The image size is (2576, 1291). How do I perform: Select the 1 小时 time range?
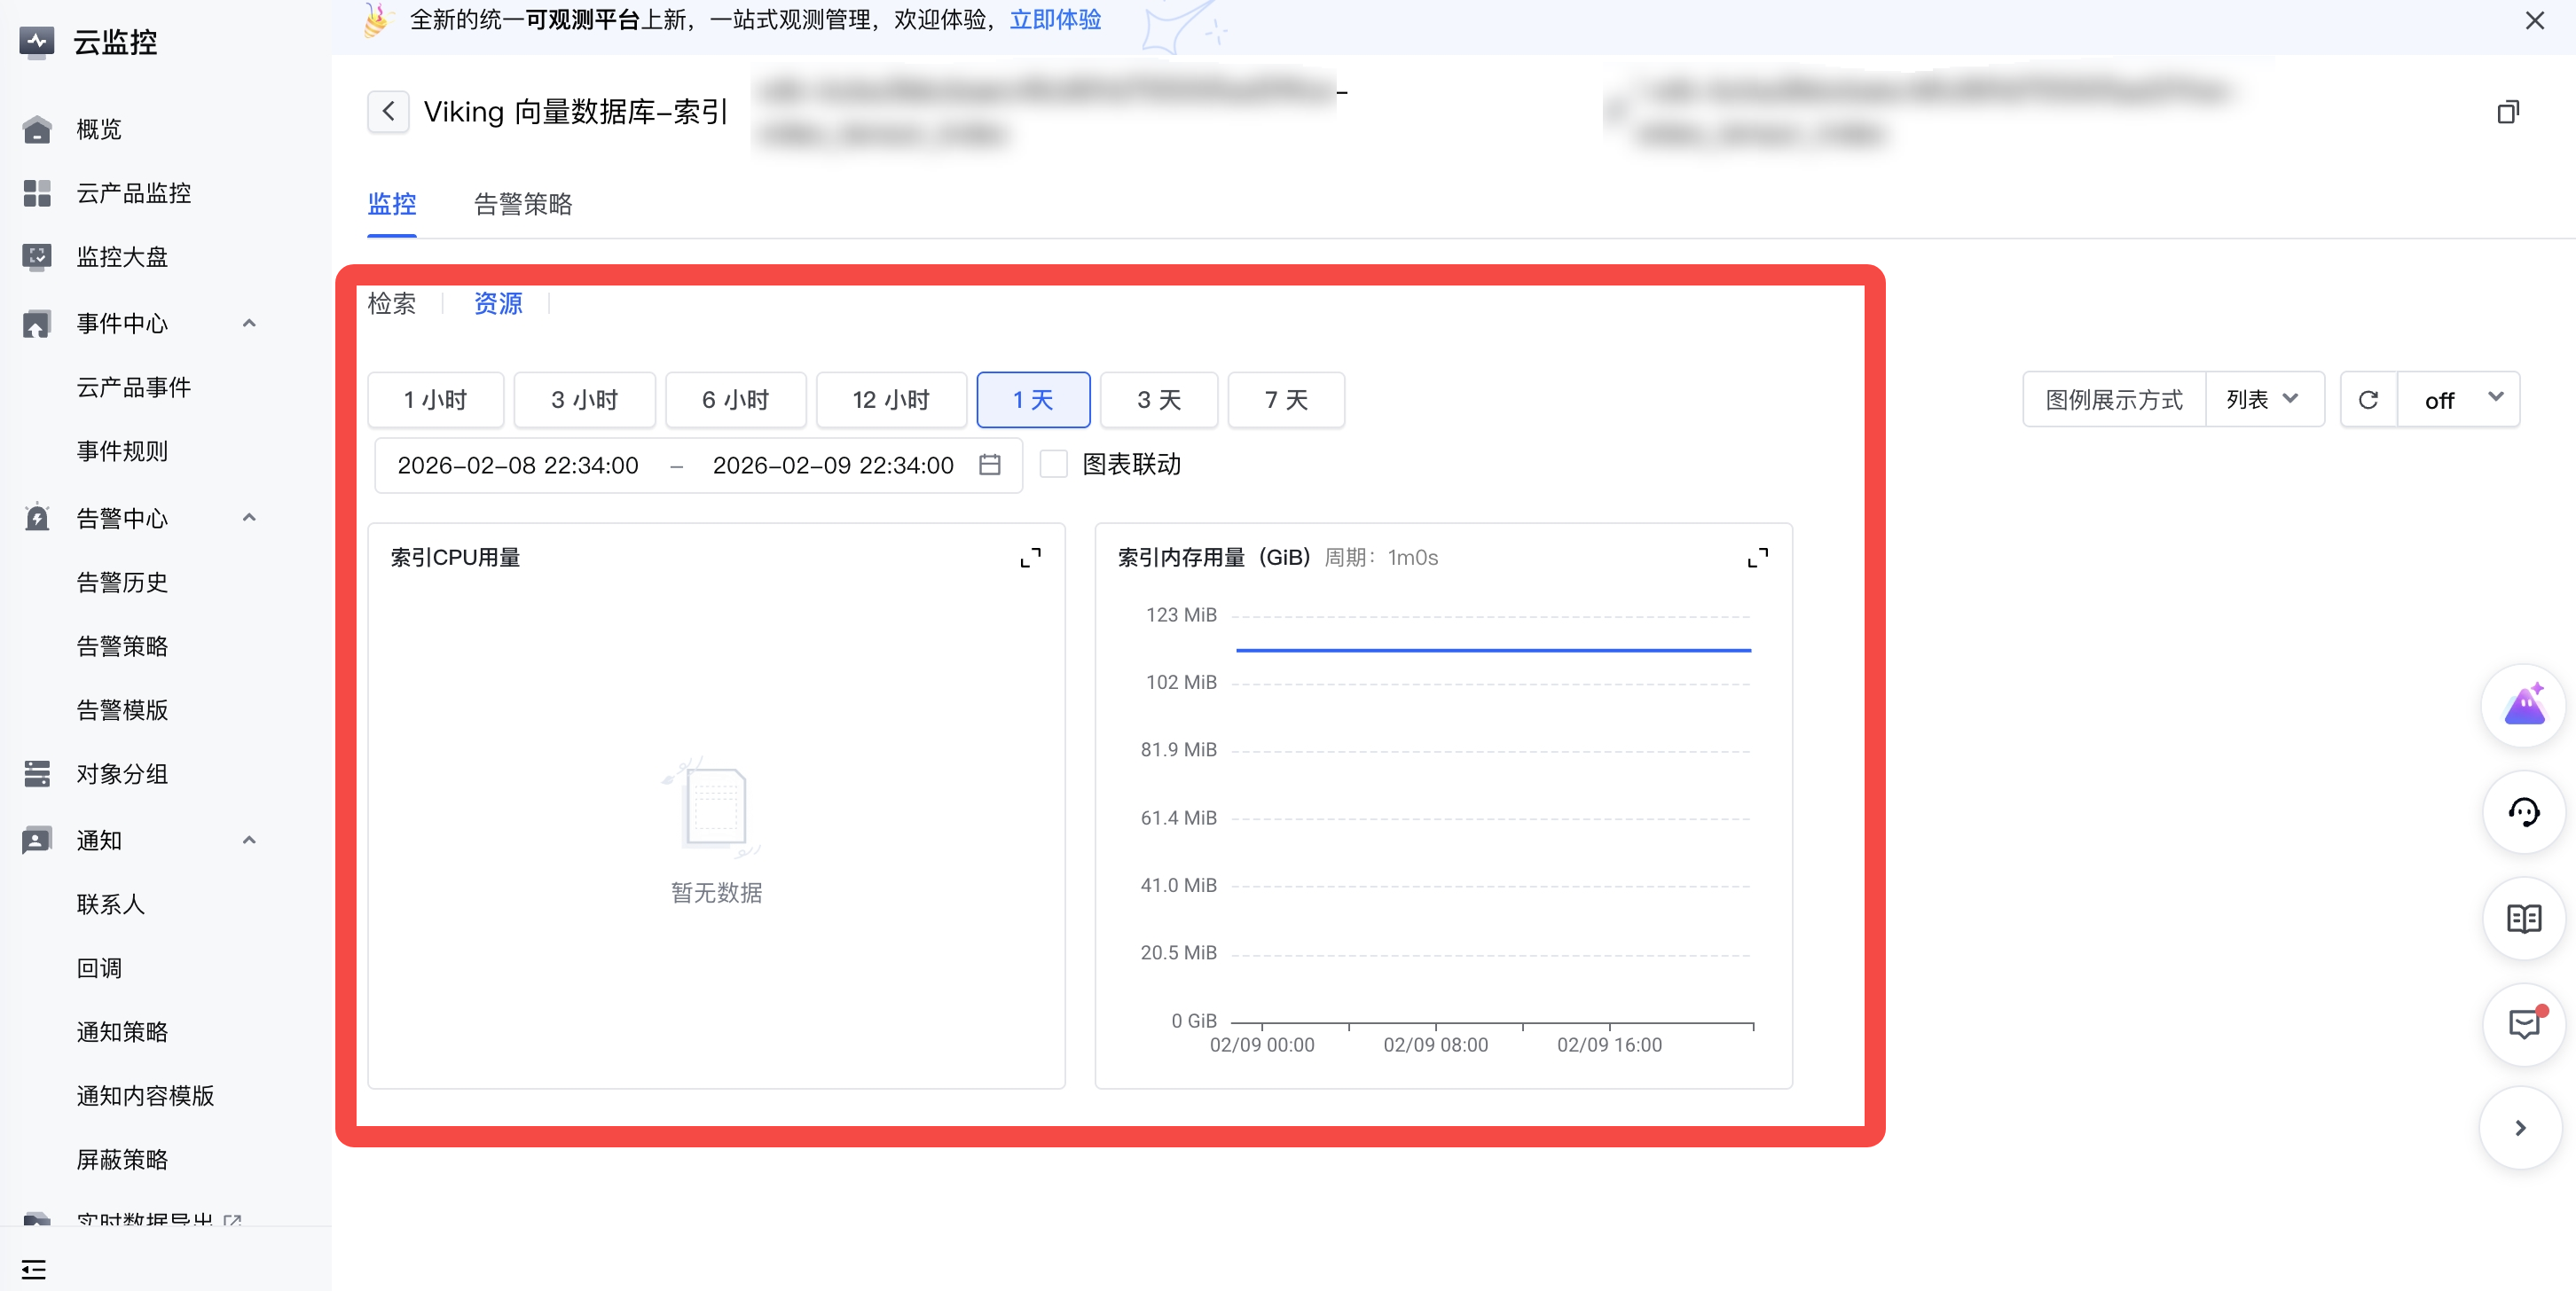click(x=435, y=400)
